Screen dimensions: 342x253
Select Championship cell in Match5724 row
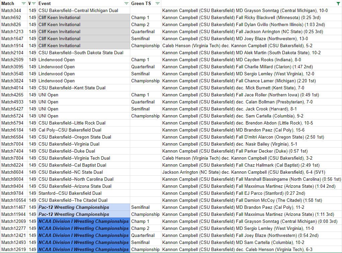pos(146,116)
